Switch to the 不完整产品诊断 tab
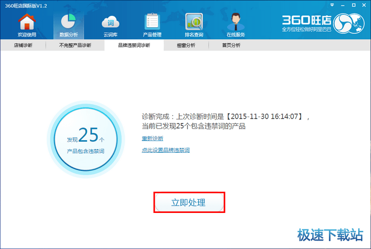The image size is (371, 249). 75,45
